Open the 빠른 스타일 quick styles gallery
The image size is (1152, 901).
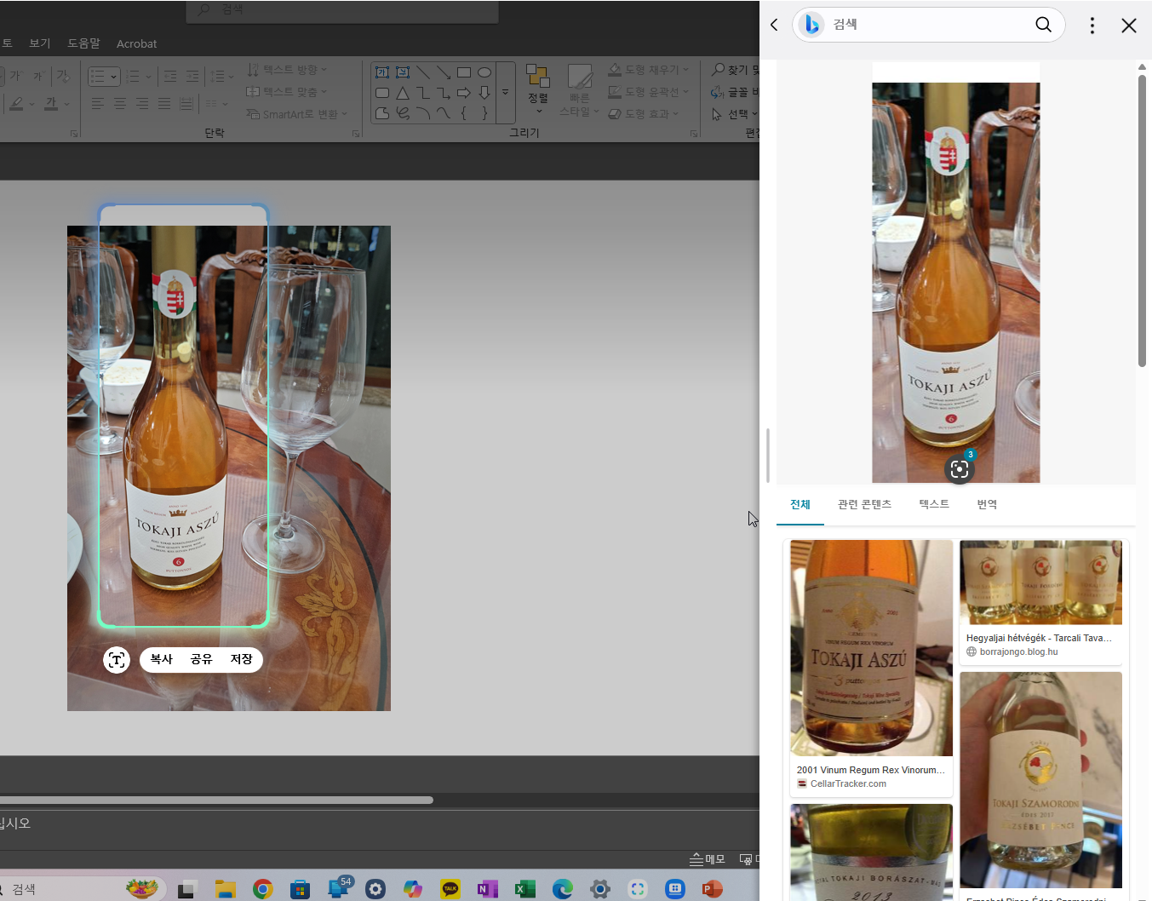click(x=580, y=90)
